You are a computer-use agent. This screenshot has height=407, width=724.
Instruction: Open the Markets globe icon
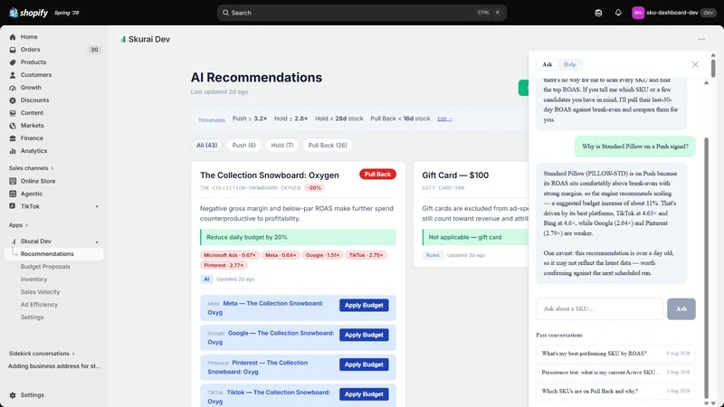[13, 126]
